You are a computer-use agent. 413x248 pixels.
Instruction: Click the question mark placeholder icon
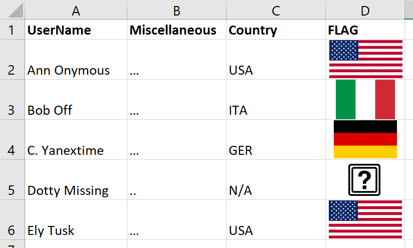(x=364, y=180)
